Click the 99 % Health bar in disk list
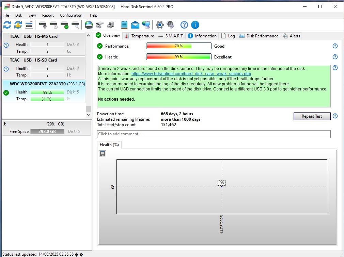Image resolution: width=344 pixels, height=257 pixels. [47, 92]
